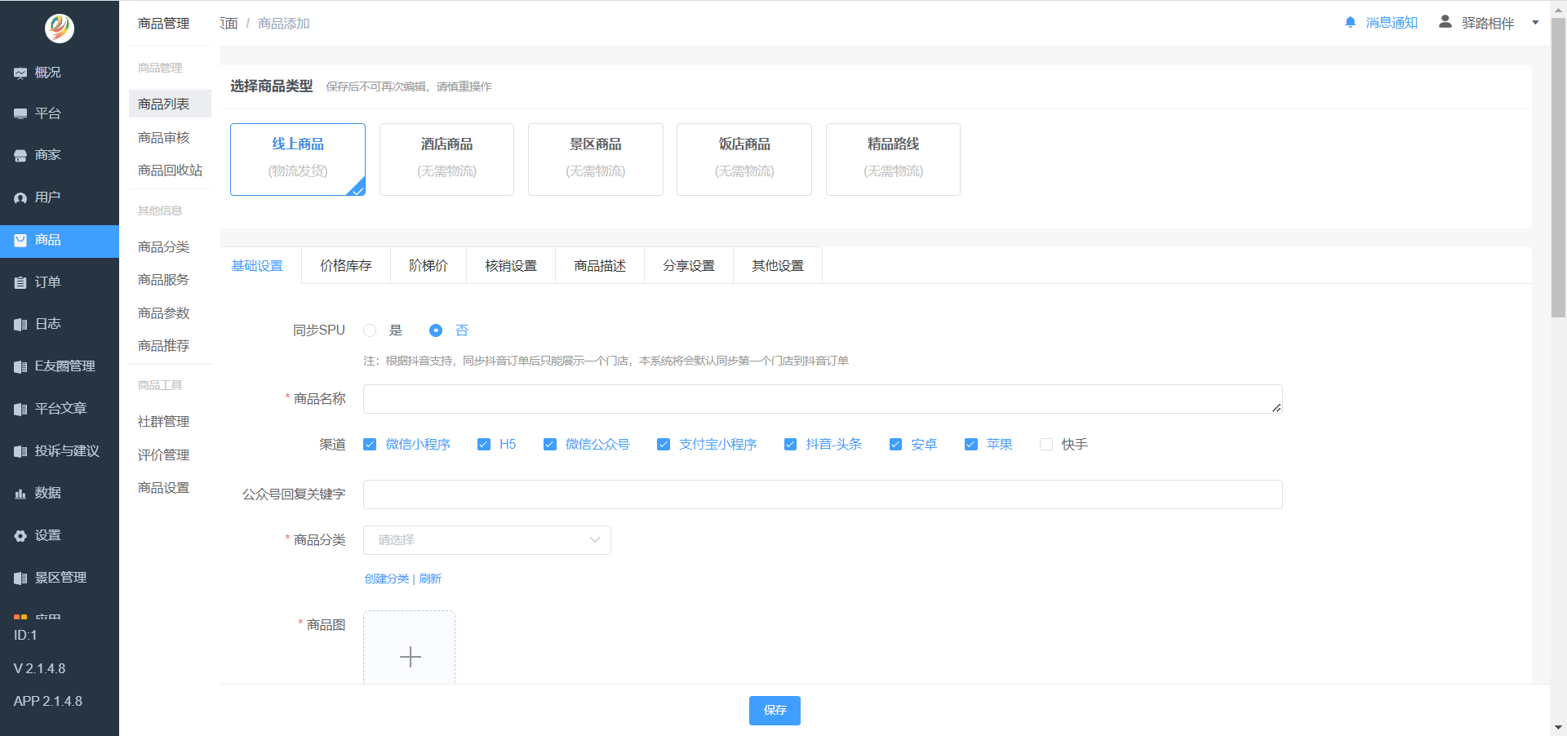1567x736 pixels.
Task: Click the 商家 store icon
Action: click(x=20, y=155)
